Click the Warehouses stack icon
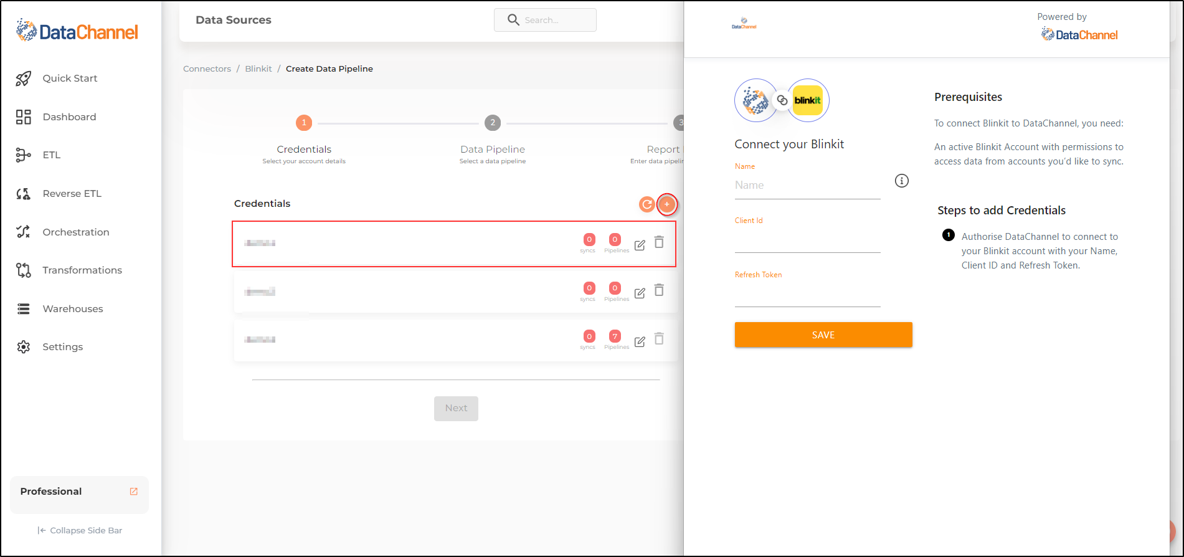This screenshot has height=557, width=1184. point(24,309)
